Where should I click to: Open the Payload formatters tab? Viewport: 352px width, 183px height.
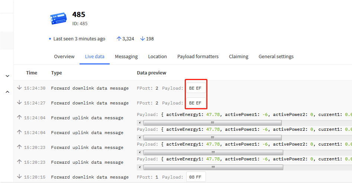point(198,57)
